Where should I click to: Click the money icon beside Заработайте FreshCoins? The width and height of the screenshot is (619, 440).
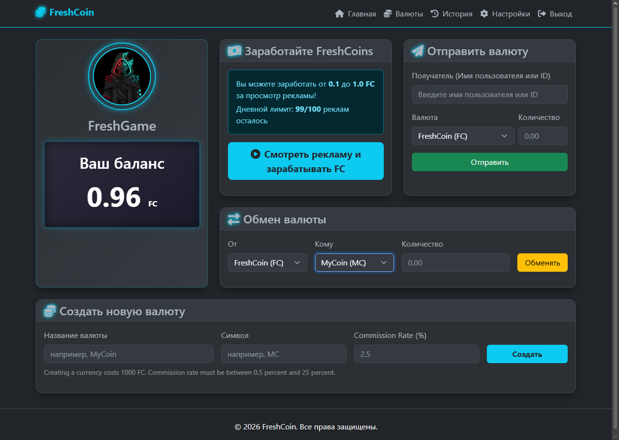click(x=234, y=50)
